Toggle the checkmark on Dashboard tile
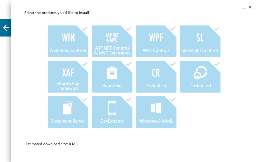Image resolution: width=257 pixels, height=162 pixels. click(x=217, y=64)
